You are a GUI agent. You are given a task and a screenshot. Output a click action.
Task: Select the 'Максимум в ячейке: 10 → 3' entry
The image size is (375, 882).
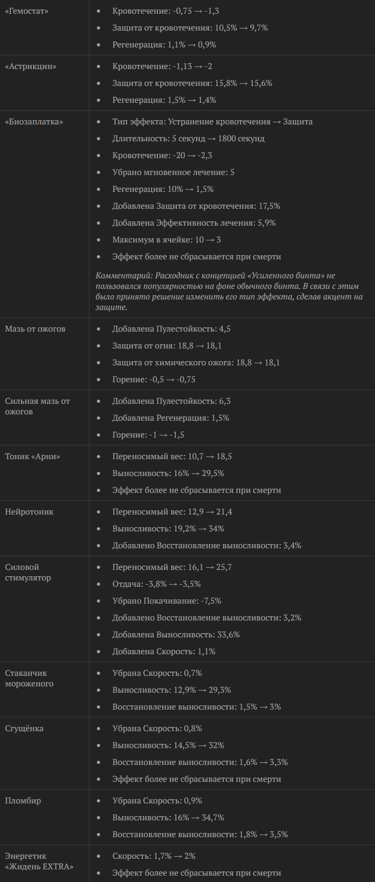166,240
